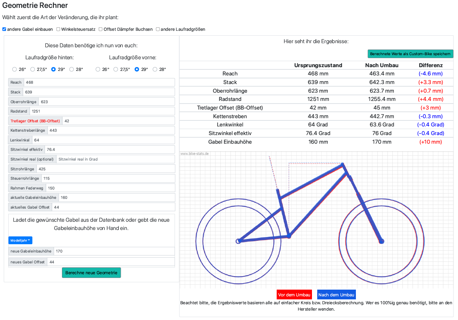The width and height of the screenshot is (458, 320).
Task: Enable Offset Dämpfer Buchsen option
Action: (x=100, y=29)
